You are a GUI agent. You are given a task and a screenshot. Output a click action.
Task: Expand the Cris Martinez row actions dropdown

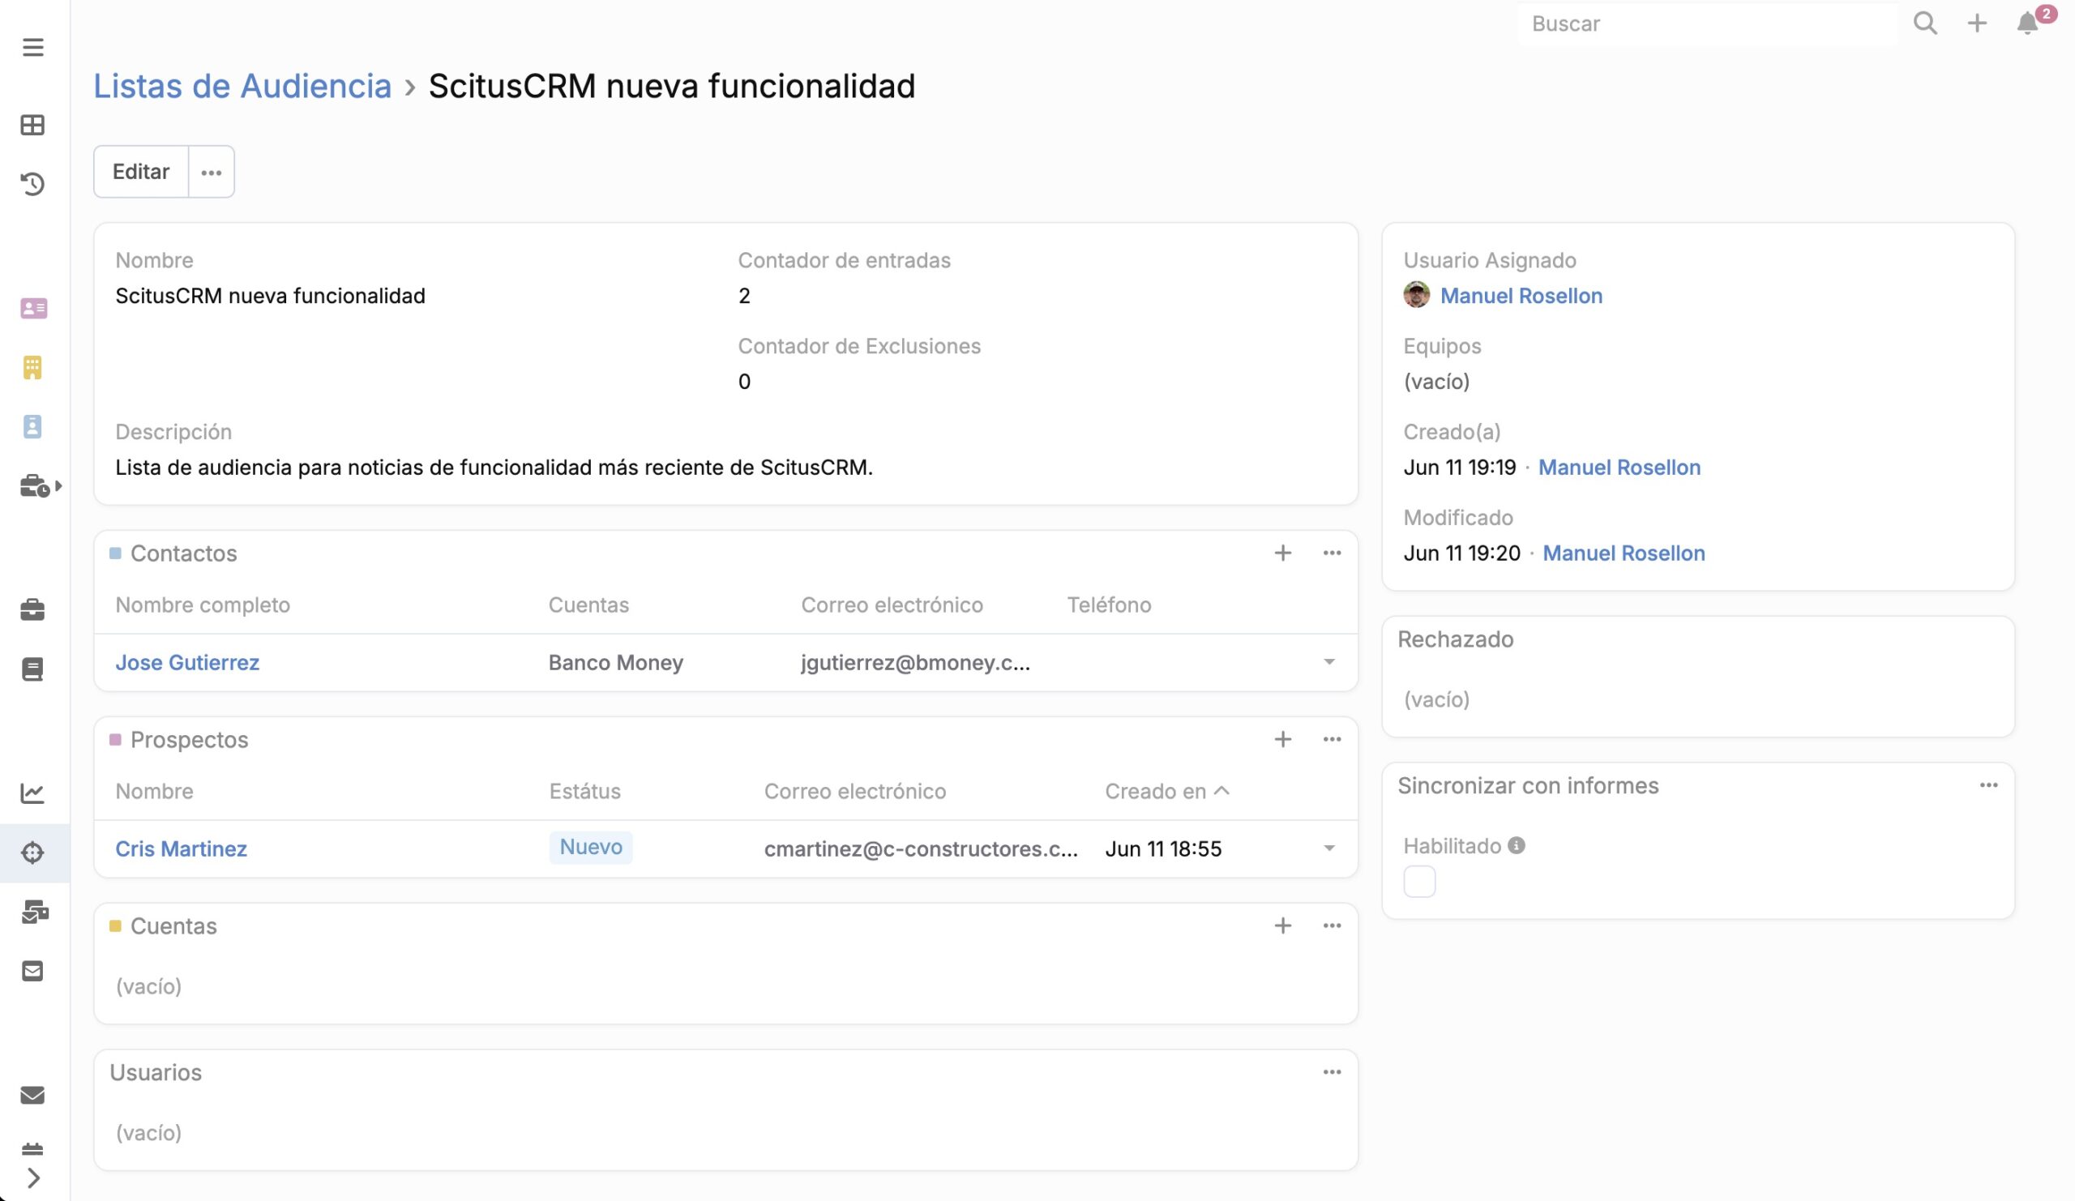[x=1329, y=848]
